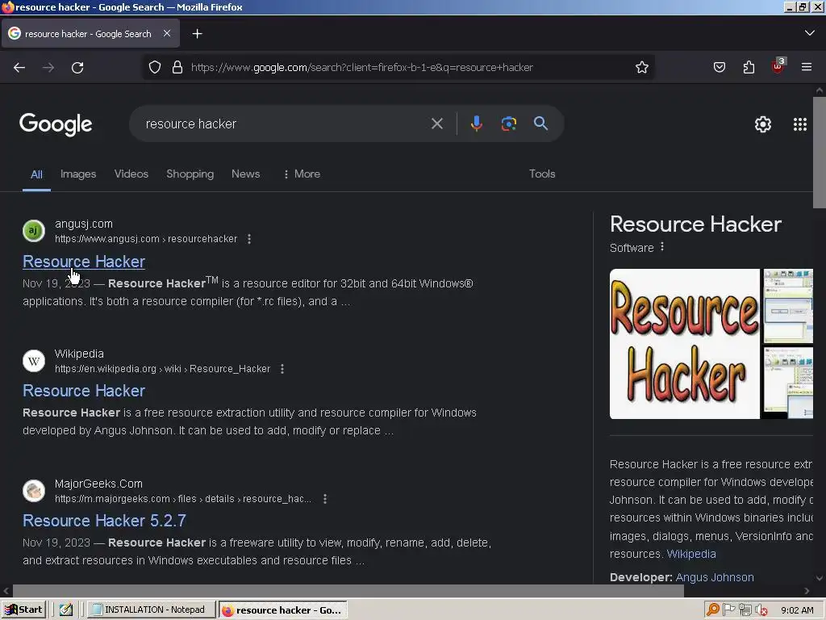
Task: Open options for the MajorGeeks result
Action: tap(325, 499)
